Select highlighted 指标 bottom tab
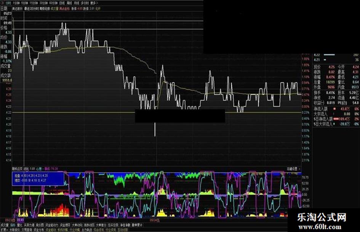The width and height of the screenshot is (360, 232). (13, 225)
